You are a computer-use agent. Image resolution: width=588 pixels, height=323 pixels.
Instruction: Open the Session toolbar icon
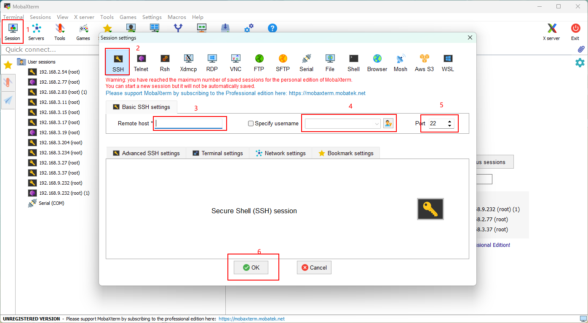(13, 32)
